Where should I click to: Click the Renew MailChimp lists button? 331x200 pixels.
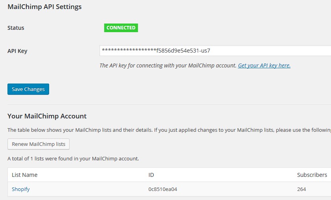[39, 144]
